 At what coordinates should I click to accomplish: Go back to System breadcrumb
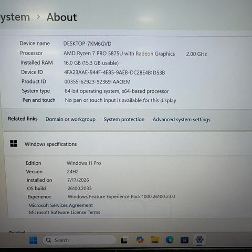point(15,17)
